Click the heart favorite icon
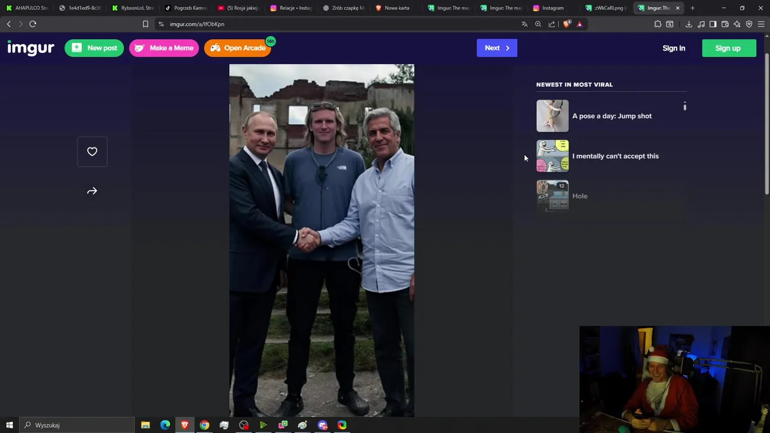770x433 pixels. tap(92, 152)
